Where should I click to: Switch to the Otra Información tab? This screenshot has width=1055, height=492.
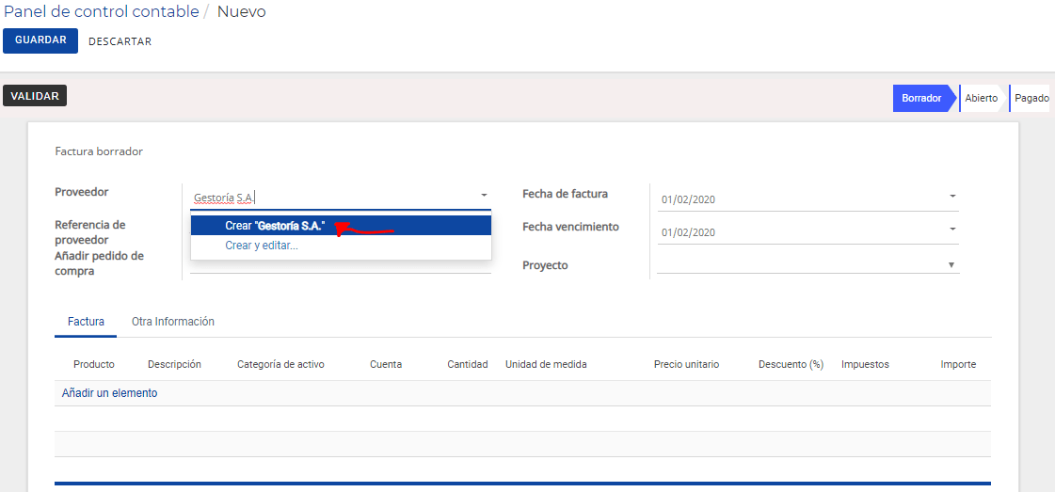[173, 322]
